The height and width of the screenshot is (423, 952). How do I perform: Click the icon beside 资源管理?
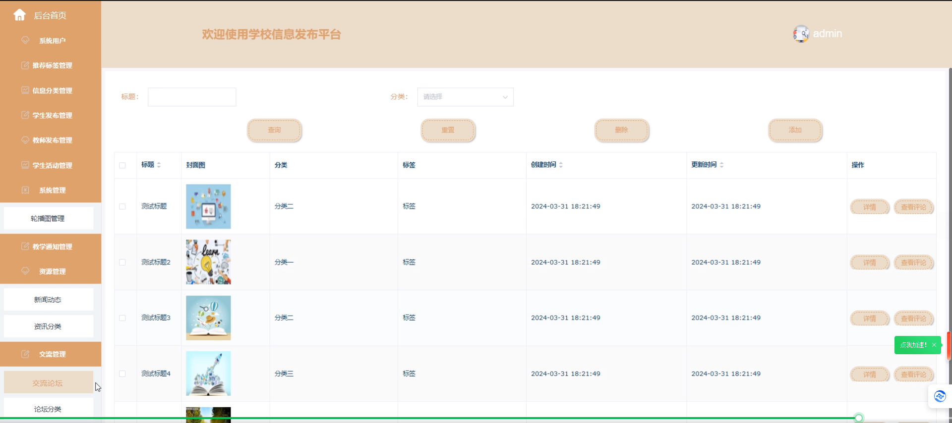pyautogui.click(x=25, y=271)
